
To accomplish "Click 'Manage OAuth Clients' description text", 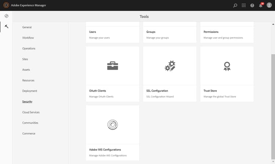I will click(x=101, y=96).
